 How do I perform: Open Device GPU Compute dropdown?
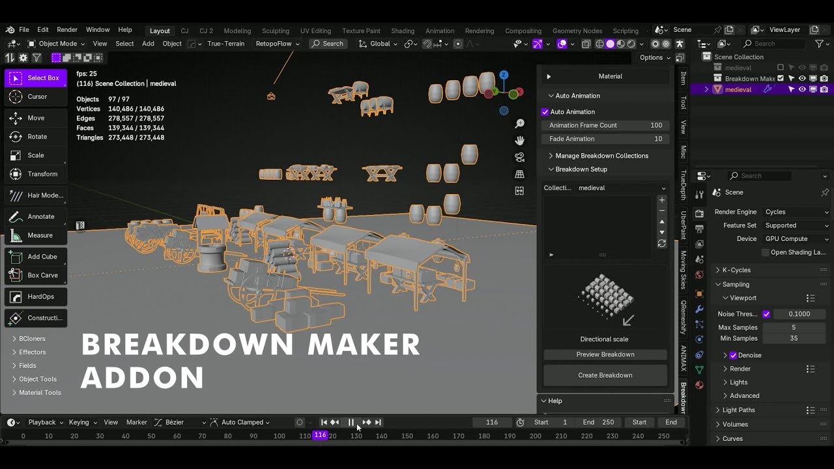[x=796, y=238]
